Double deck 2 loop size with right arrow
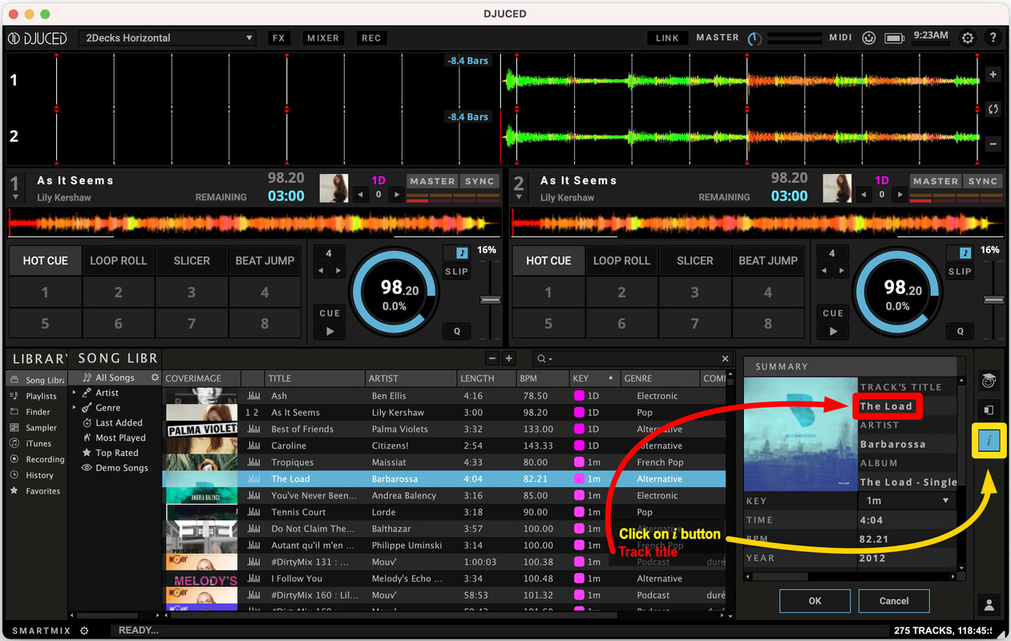 841,271
